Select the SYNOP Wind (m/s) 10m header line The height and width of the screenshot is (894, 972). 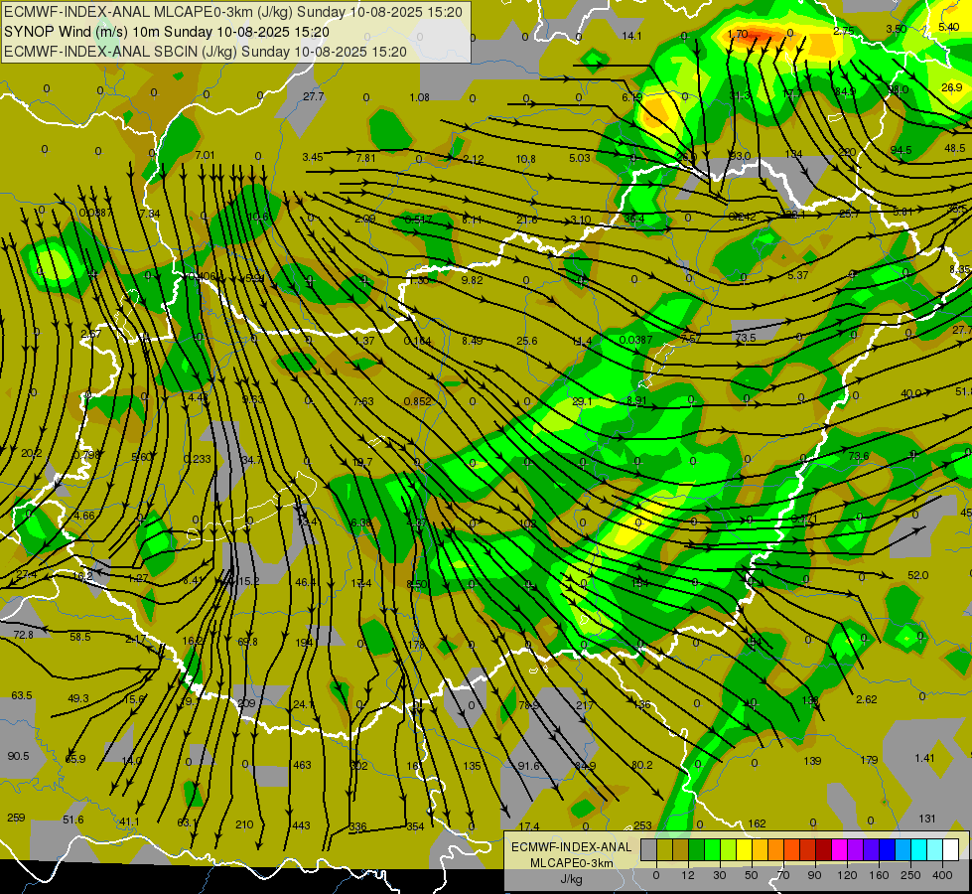(x=166, y=32)
